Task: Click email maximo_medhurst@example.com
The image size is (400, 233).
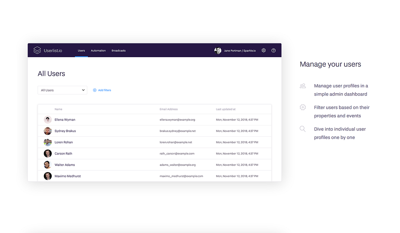Action: click(182, 176)
